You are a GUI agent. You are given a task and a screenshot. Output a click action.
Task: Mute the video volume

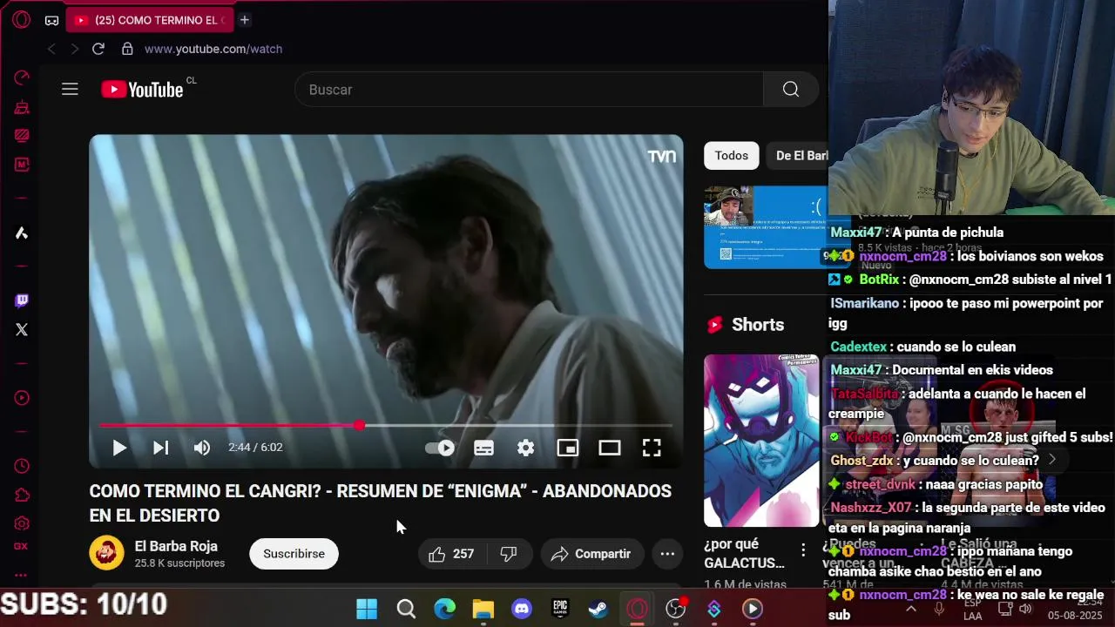pos(202,448)
